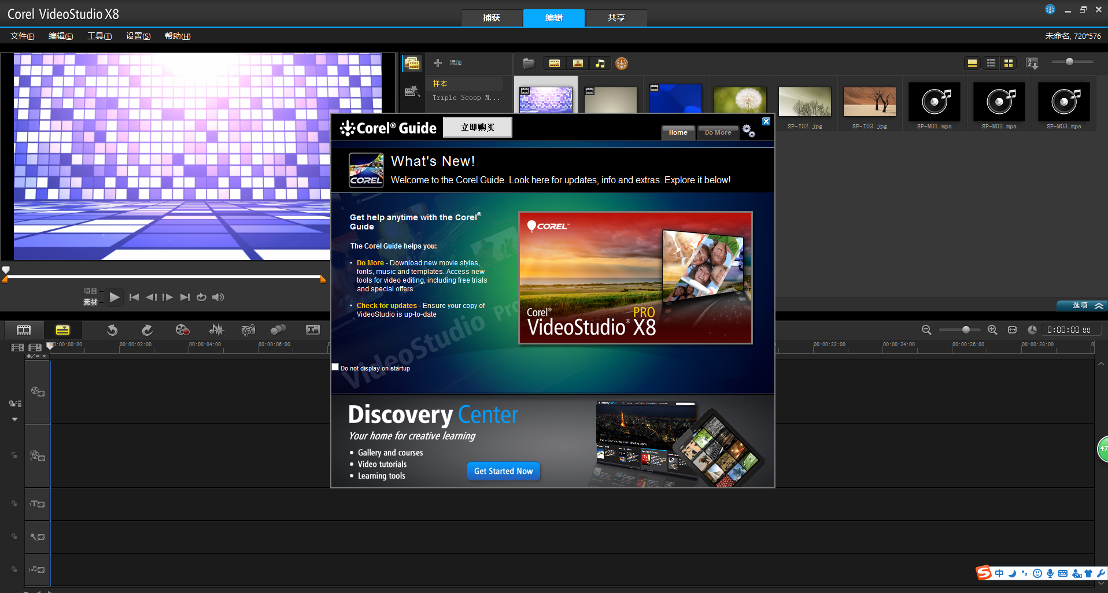The image size is (1108, 593).
Task: Open the 编辑(E) menu
Action: pyautogui.click(x=61, y=36)
